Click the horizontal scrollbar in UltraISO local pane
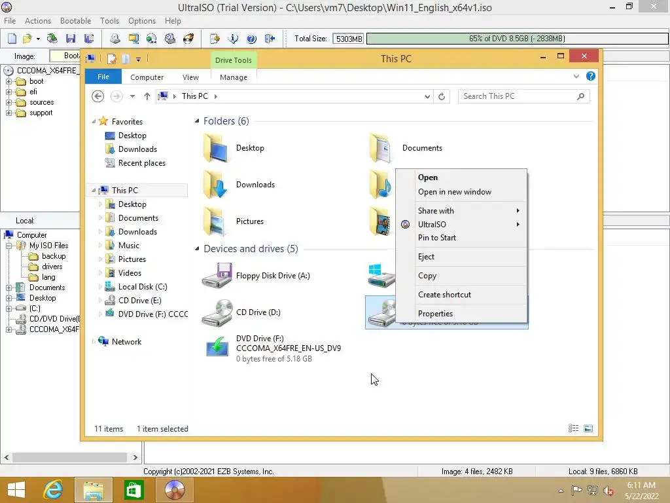The image size is (670, 503). [69, 457]
